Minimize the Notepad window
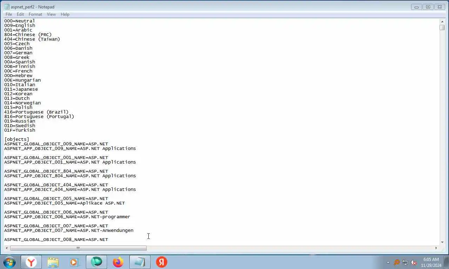 (416, 7)
